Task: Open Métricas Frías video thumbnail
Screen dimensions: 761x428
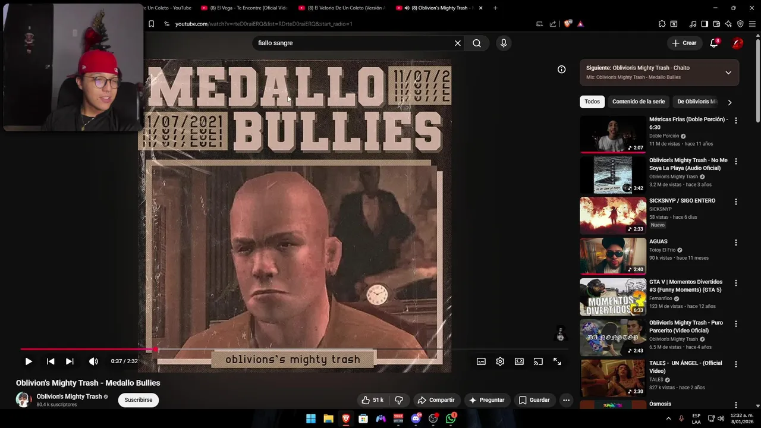Action: click(x=613, y=134)
